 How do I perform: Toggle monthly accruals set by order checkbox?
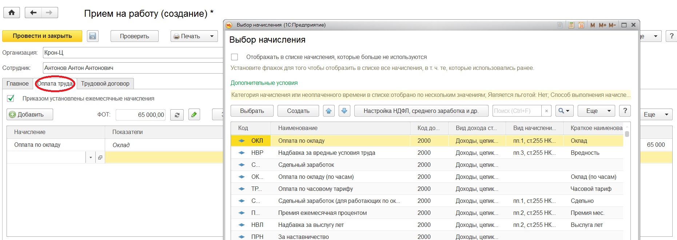tap(11, 98)
